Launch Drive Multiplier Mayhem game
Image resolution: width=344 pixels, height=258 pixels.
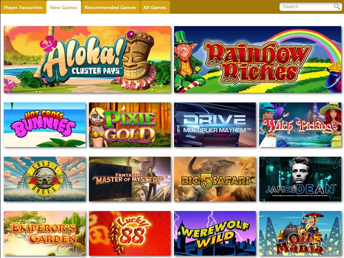[x=215, y=125]
